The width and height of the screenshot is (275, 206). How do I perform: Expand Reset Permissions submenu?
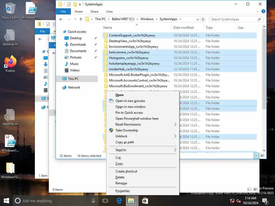(175, 124)
